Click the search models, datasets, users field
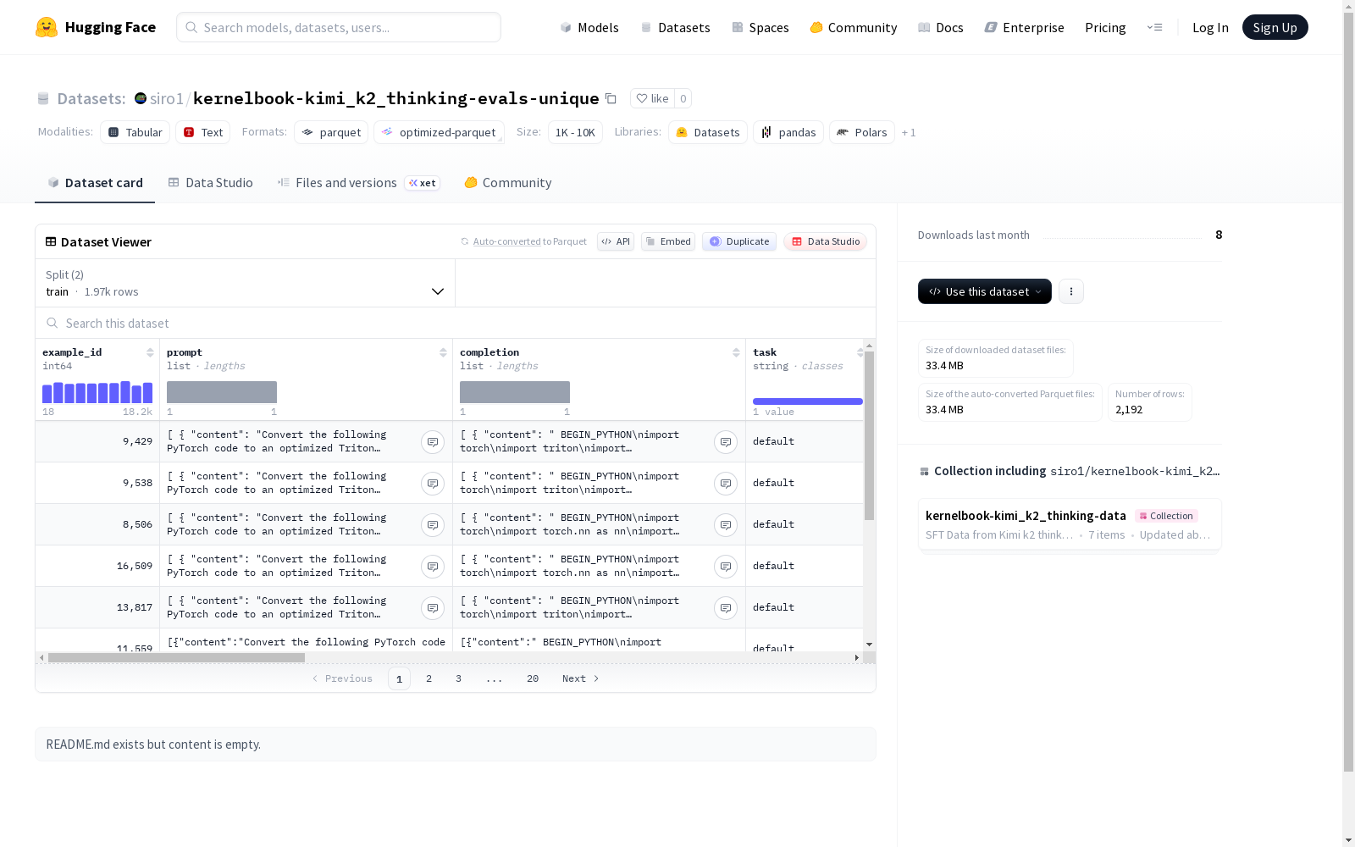The height and width of the screenshot is (847, 1355). tap(339, 27)
